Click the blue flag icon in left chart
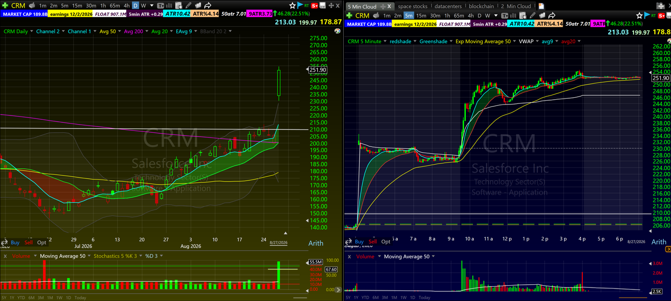This screenshot has height=301, width=671. coord(300,5)
